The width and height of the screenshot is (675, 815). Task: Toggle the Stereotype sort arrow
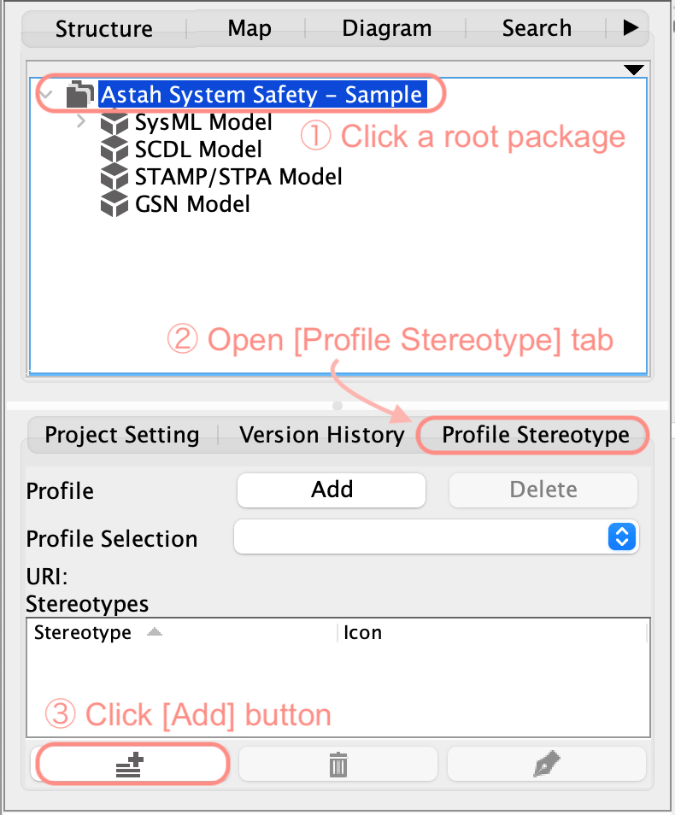tap(155, 632)
